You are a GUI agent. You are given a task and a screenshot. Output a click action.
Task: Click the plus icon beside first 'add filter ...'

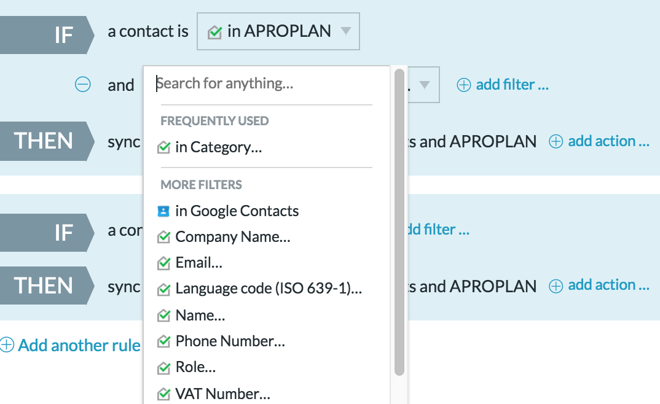(464, 85)
